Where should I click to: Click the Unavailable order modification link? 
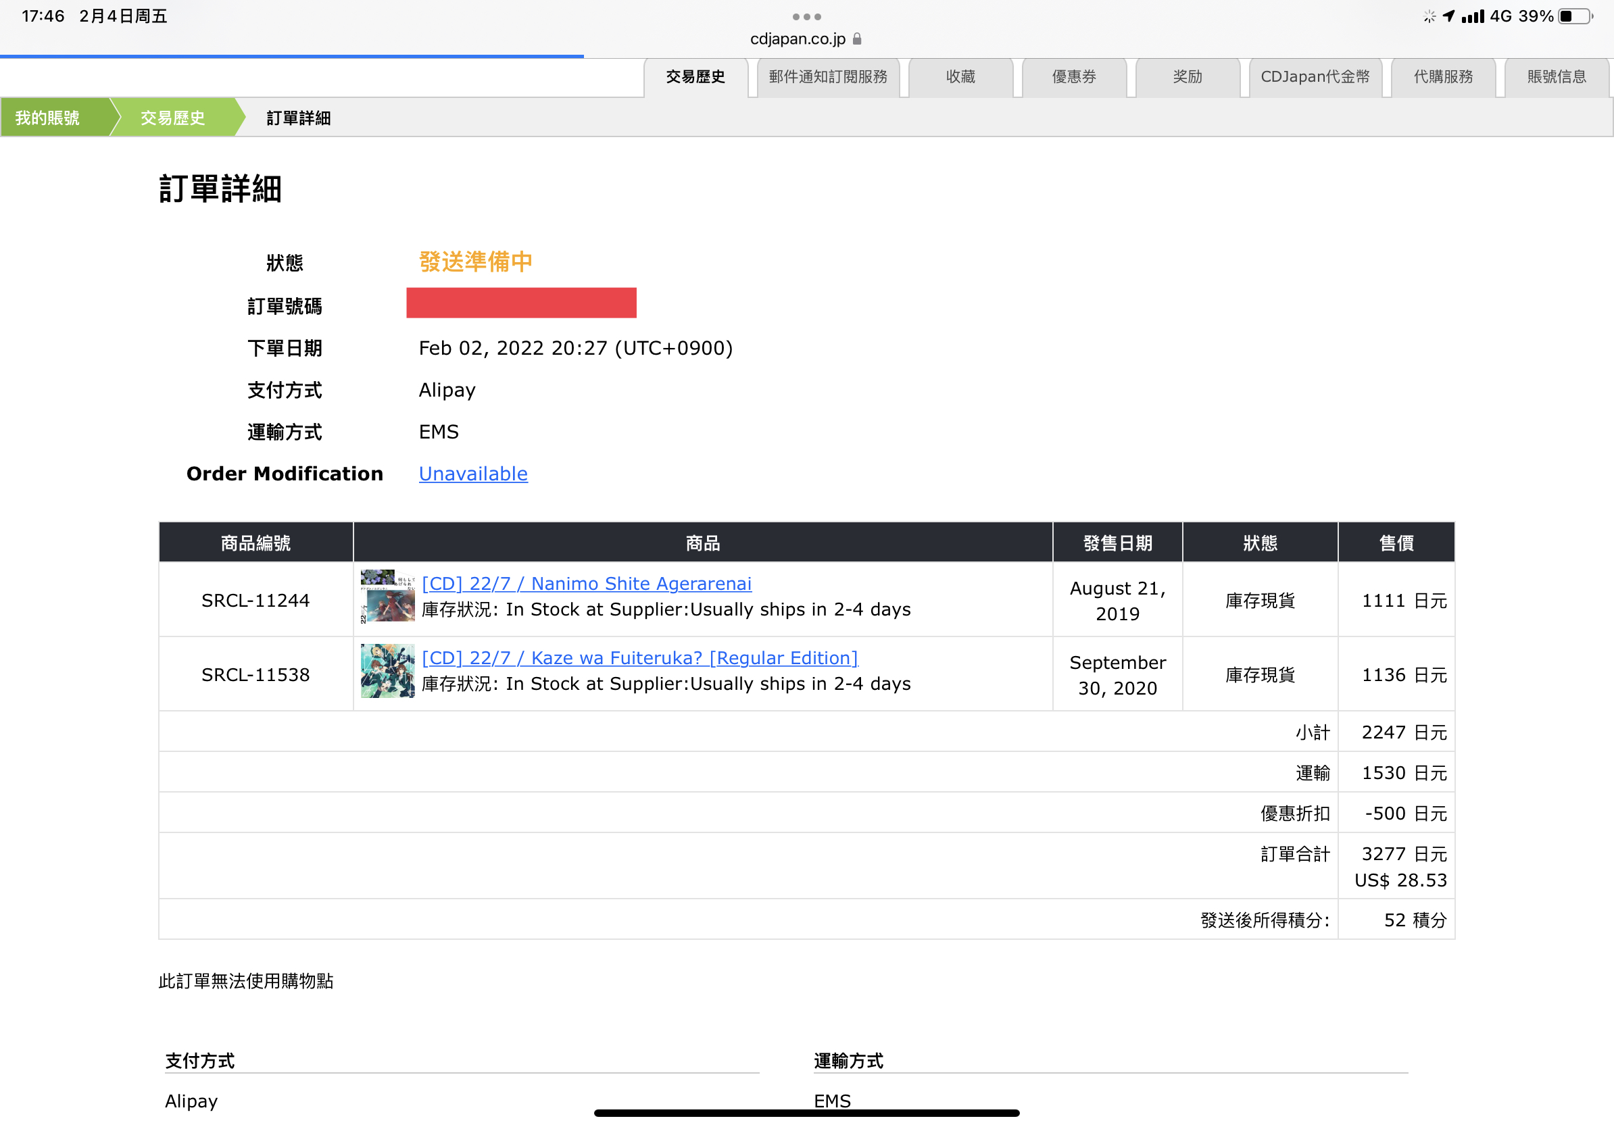[473, 474]
